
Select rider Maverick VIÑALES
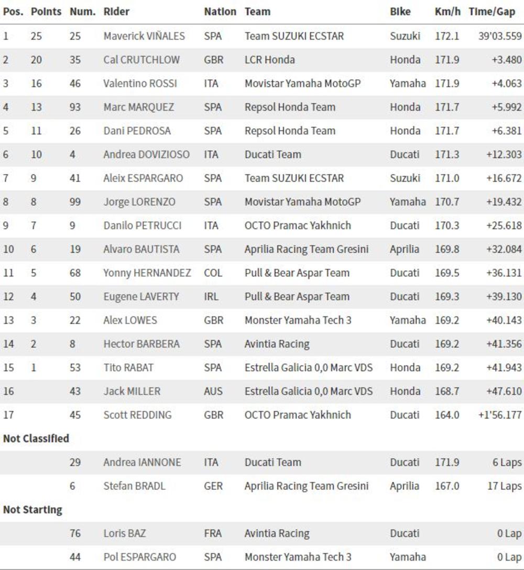coord(144,36)
